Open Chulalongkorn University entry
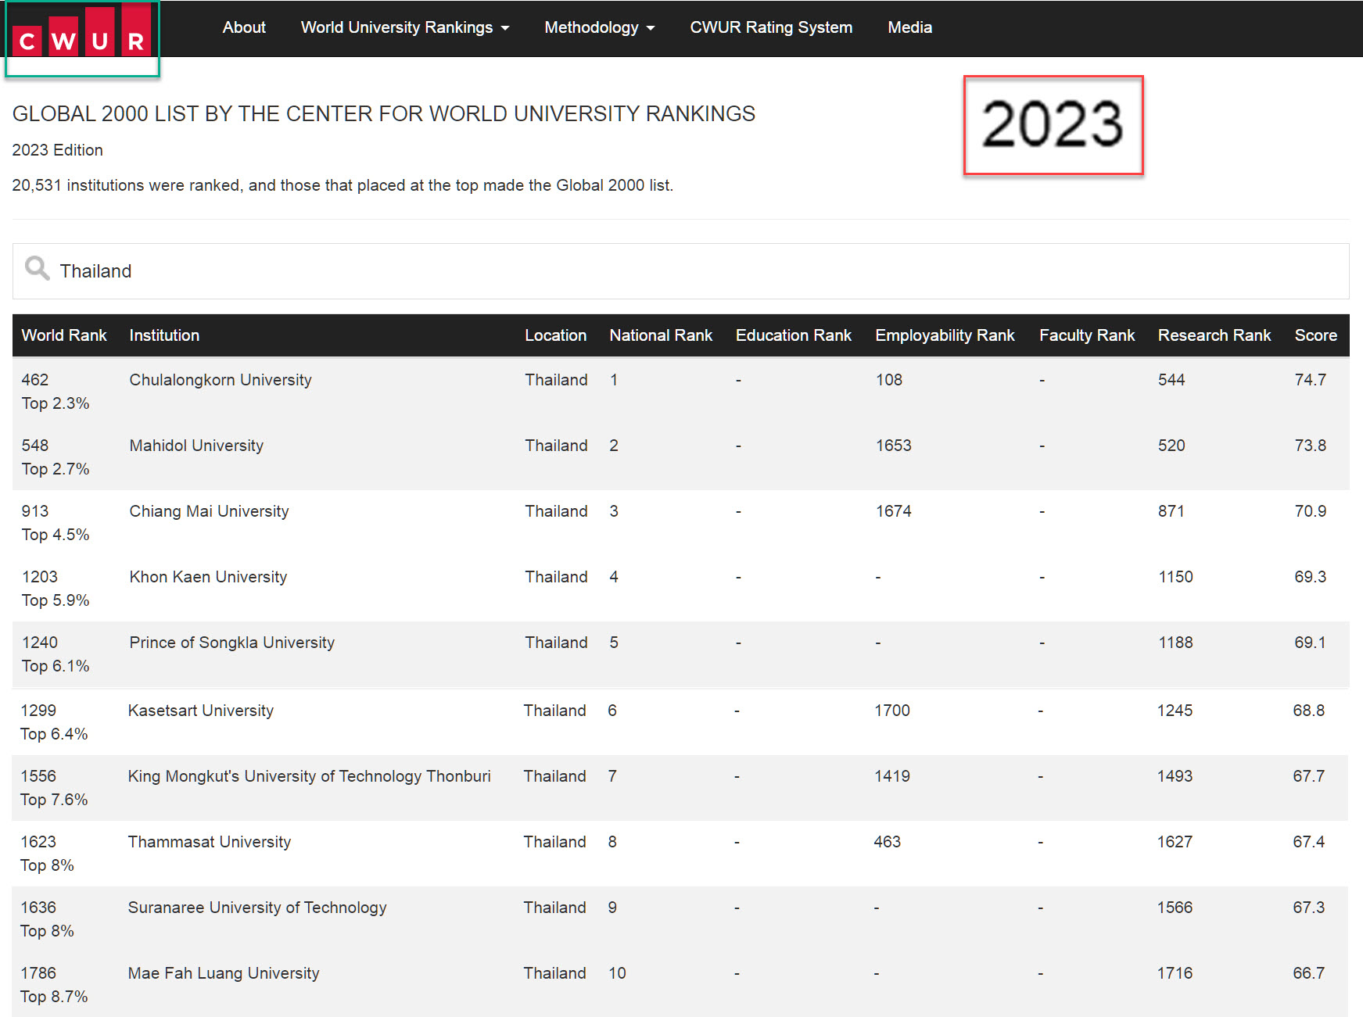 [x=221, y=380]
